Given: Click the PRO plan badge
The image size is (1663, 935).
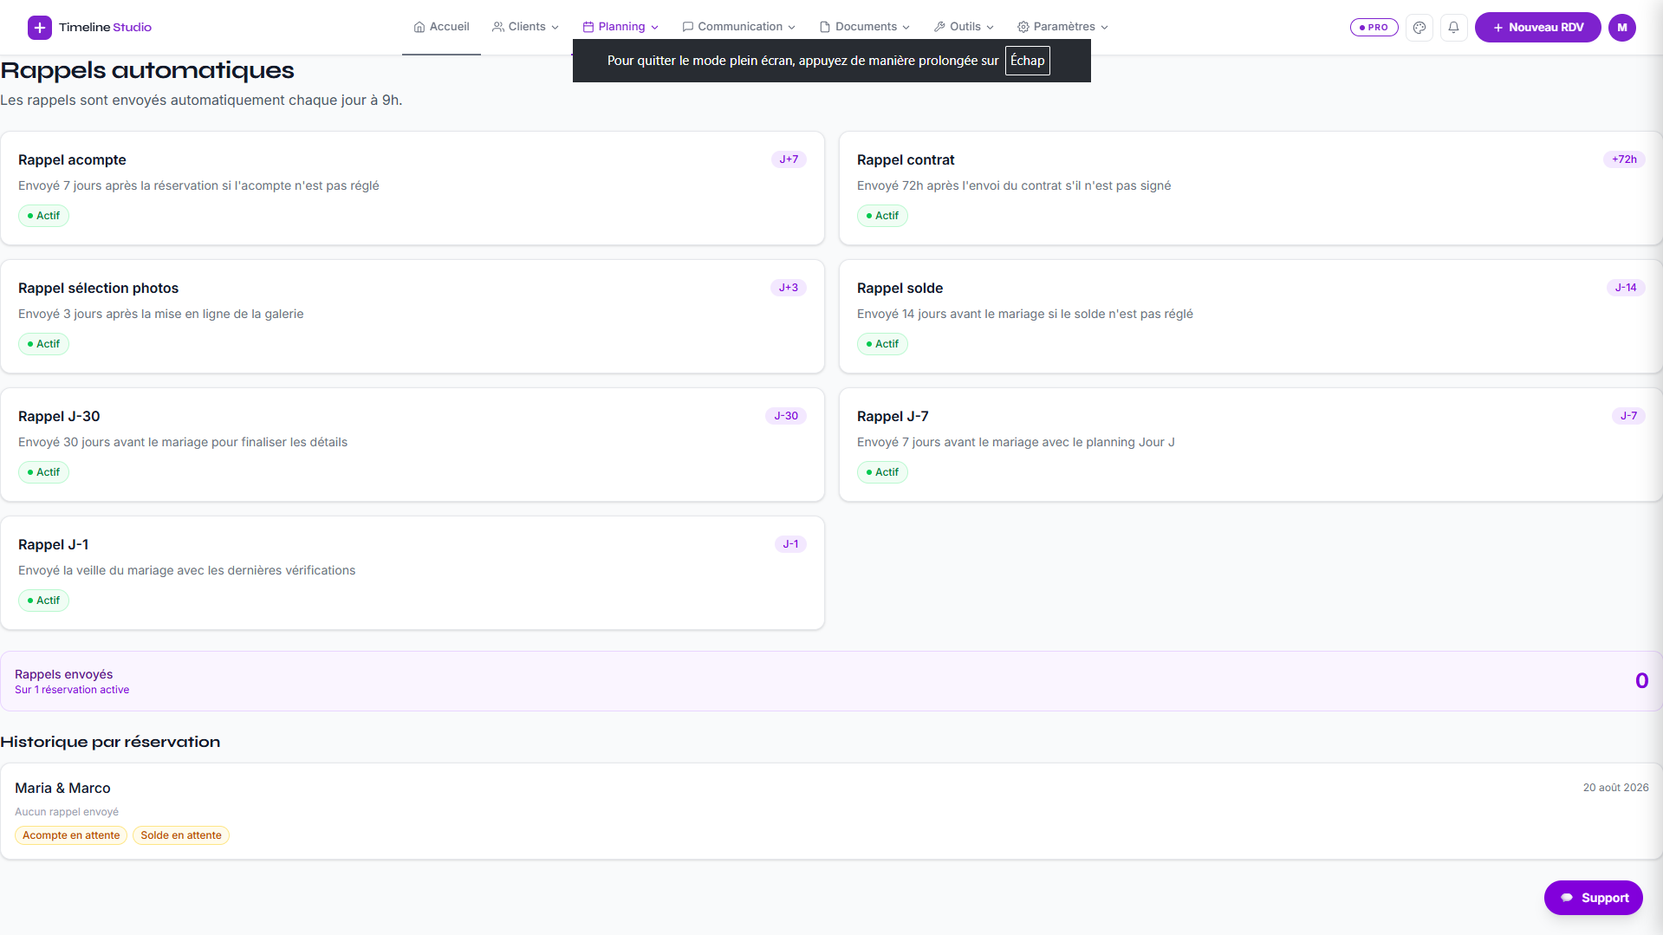Looking at the screenshot, I should click(x=1374, y=28).
